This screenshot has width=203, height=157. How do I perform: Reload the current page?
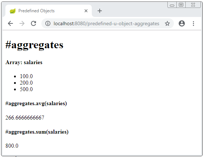pos(33,23)
